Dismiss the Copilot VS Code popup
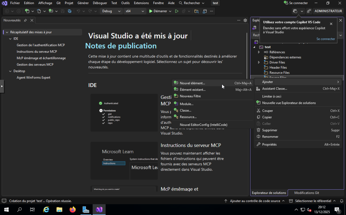346x215 pixels. tap(331, 24)
